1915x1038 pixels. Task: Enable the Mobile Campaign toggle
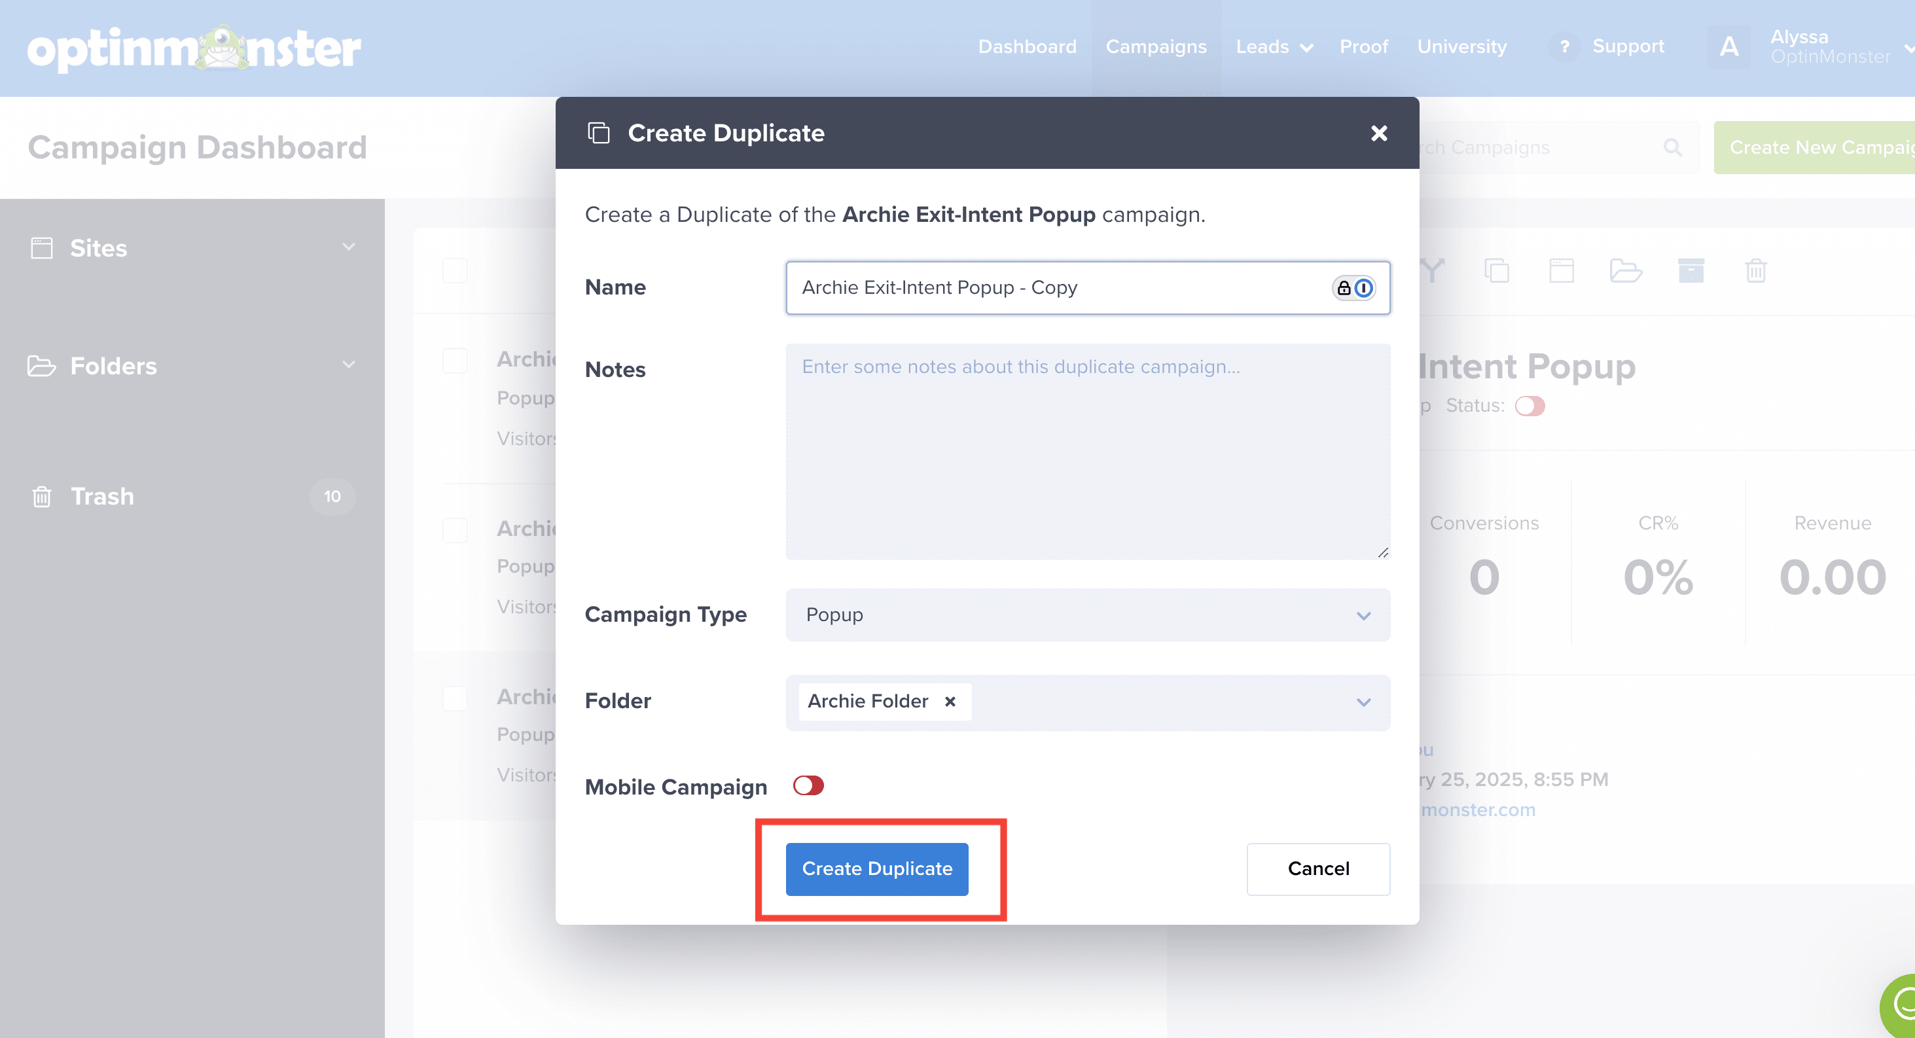808,786
